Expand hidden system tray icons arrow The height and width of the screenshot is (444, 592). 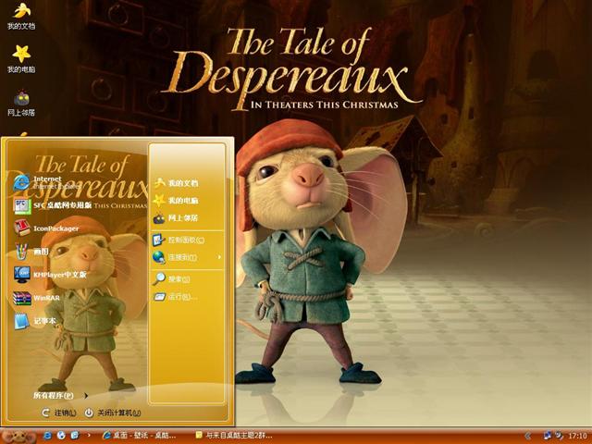point(528,436)
